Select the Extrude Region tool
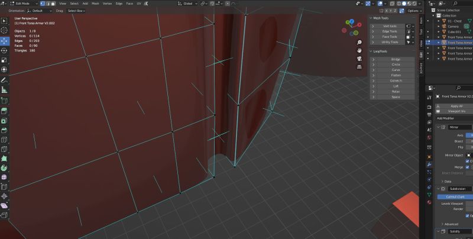Viewport: 473px width, 239px height. tap(4, 111)
